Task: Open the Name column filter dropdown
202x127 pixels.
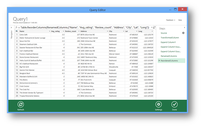Action: pyautogui.click(x=50, y=31)
